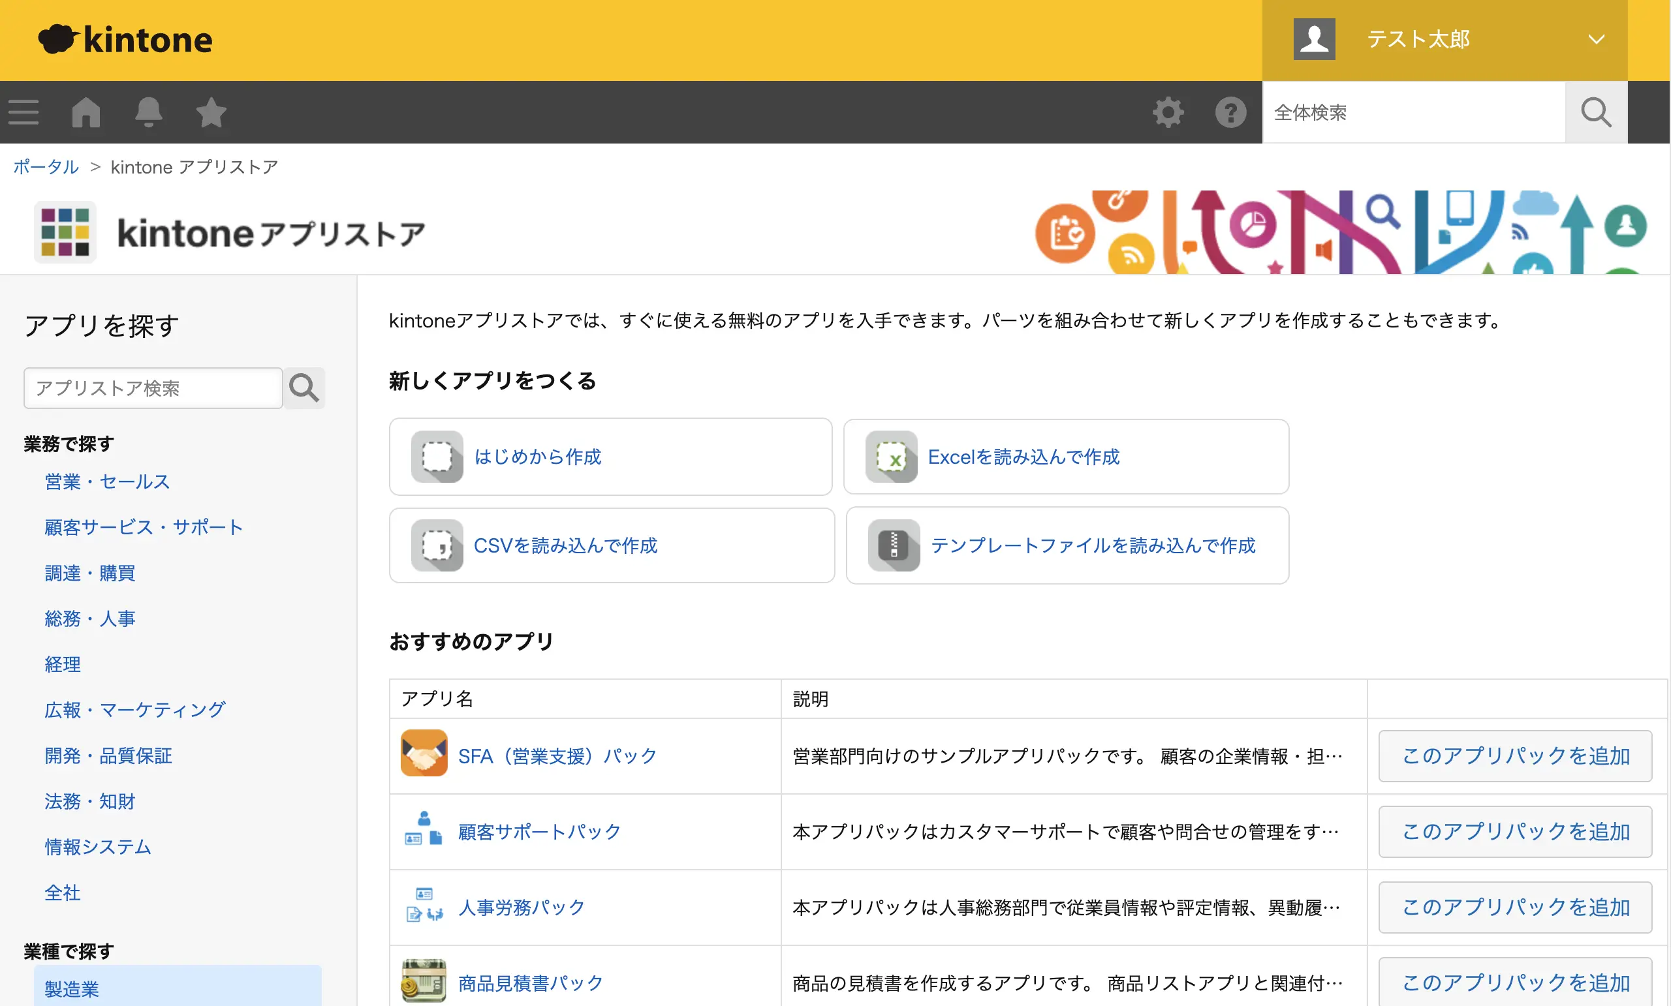Select the 全社 category
Image resolution: width=1671 pixels, height=1006 pixels.
[63, 892]
